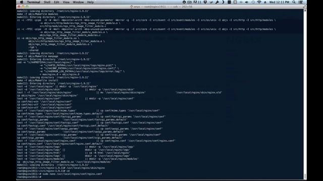
Task: Open Notification Center list icon
Action: pos(301,2)
